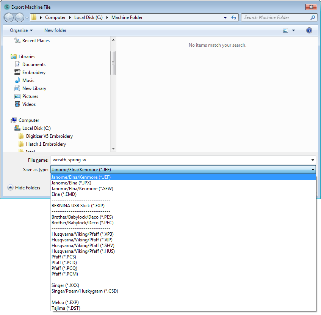The width and height of the screenshot is (321, 315).
Task: Click the folder icon in address bar
Action: 34,17
